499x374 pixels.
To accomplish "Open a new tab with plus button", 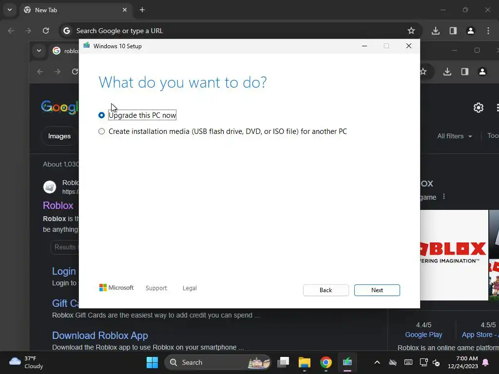I will point(142,10).
